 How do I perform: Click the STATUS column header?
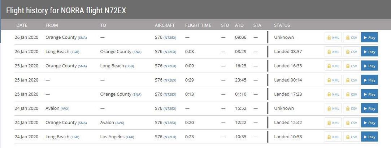pyautogui.click(x=282, y=25)
